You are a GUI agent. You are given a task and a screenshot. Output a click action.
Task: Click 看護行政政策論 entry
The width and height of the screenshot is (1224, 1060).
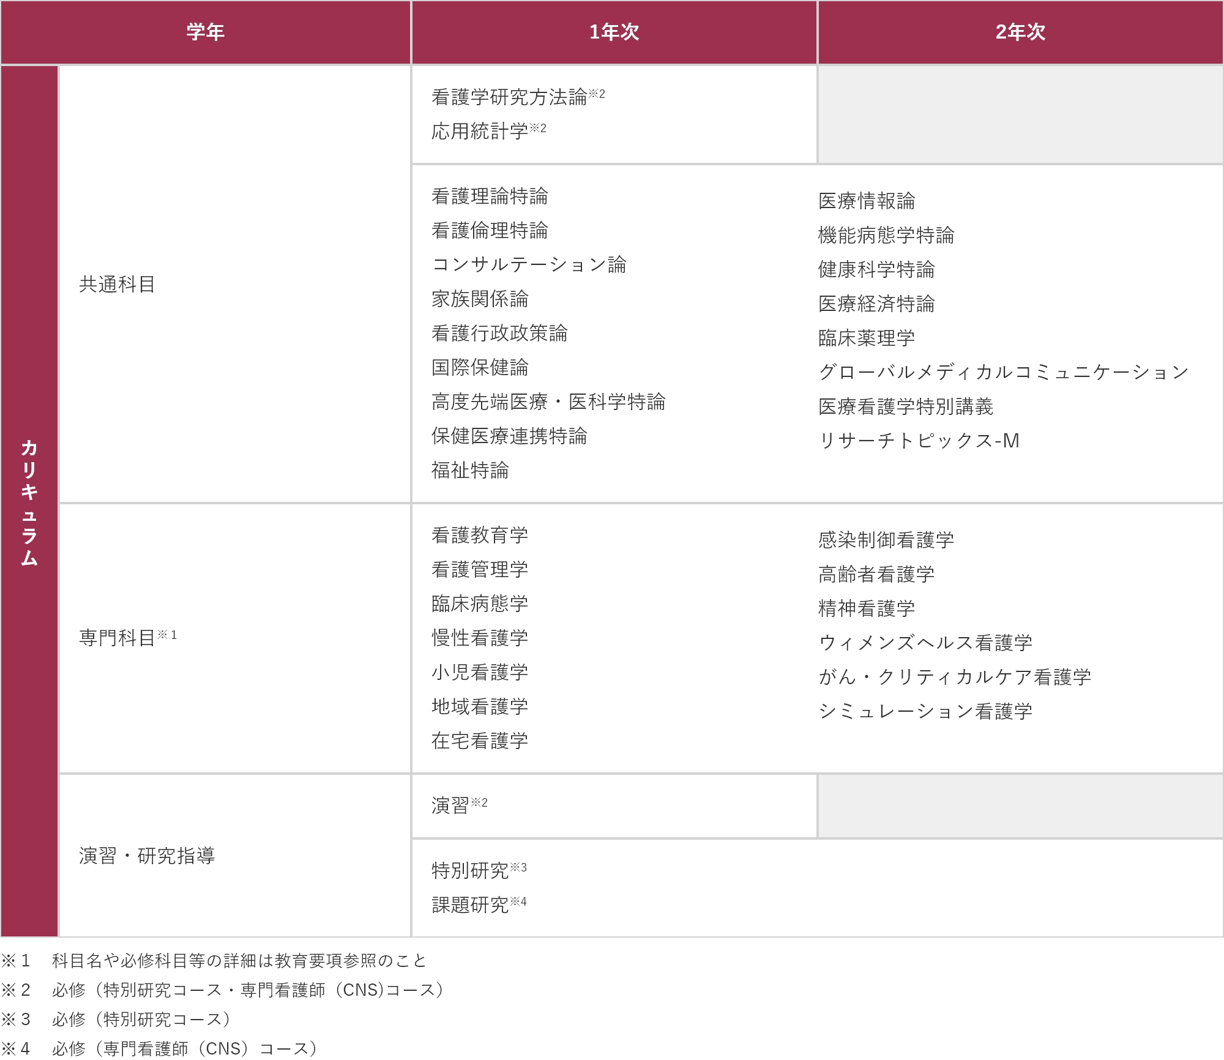click(499, 334)
